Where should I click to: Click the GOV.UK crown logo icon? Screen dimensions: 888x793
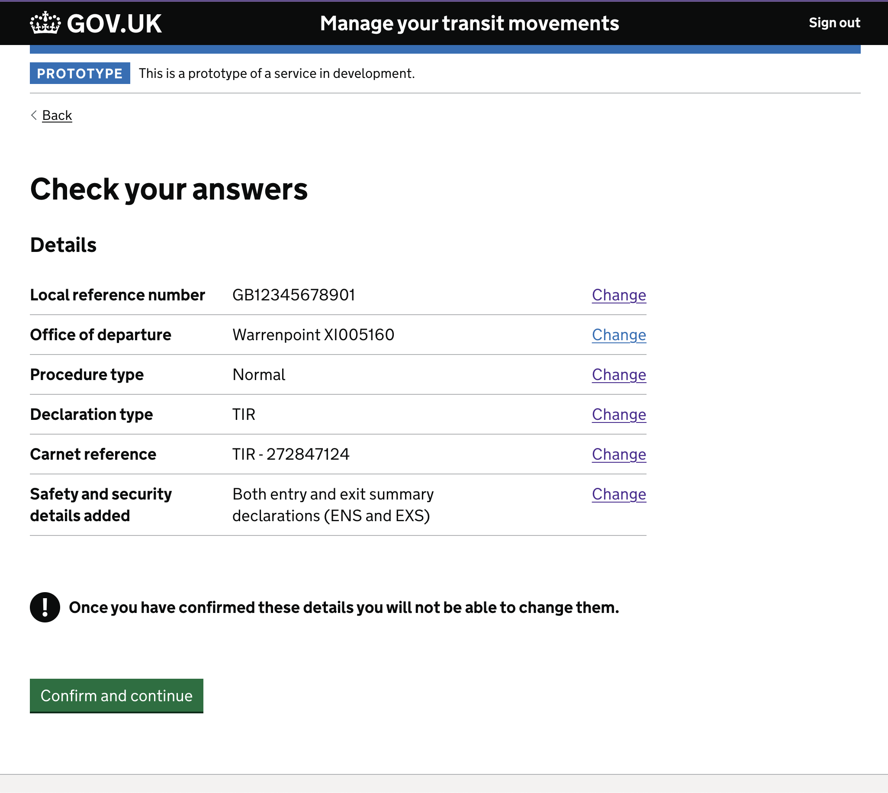tap(45, 23)
